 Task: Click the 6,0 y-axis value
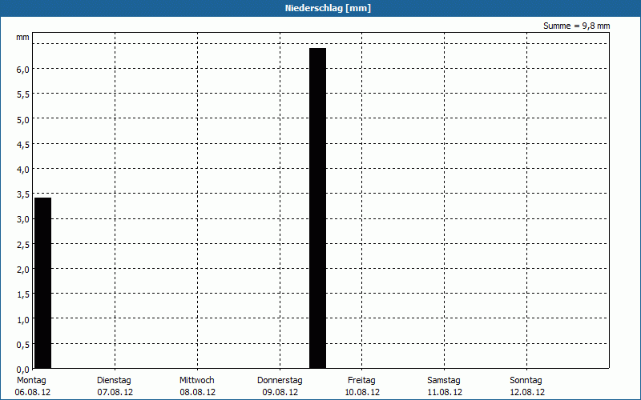coord(23,70)
